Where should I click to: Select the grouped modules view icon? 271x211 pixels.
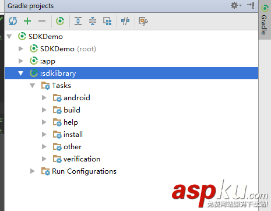coord(107,21)
